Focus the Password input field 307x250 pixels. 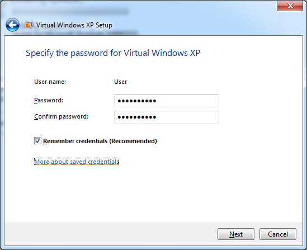167,101
